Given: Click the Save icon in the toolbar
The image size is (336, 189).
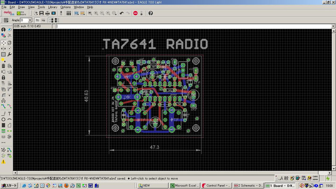Looking at the screenshot, I should pyautogui.click(x=42, y=13).
